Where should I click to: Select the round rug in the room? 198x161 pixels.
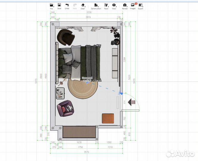pyautogui.click(x=83, y=88)
